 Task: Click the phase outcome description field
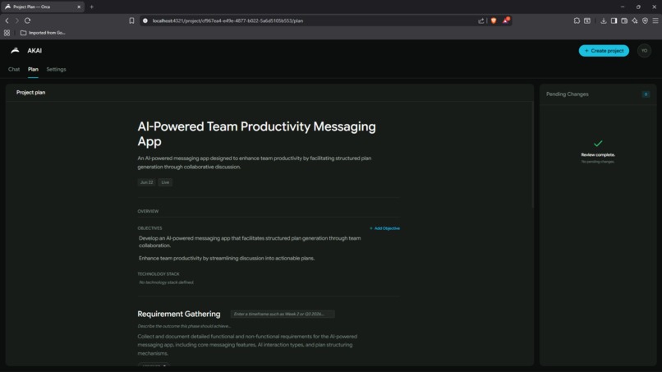184,326
